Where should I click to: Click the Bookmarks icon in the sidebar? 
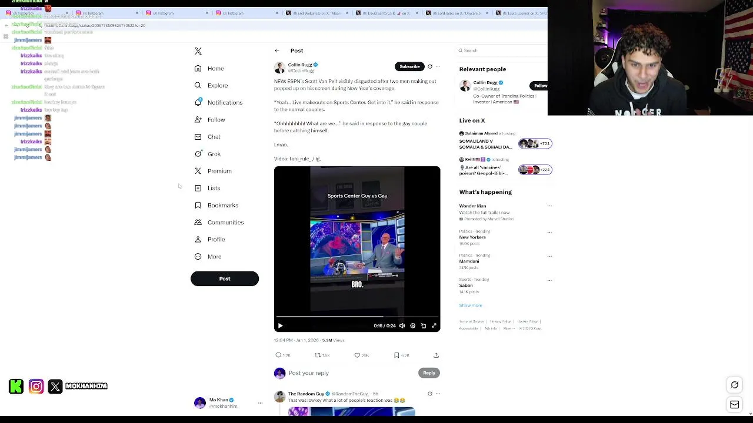coord(198,205)
